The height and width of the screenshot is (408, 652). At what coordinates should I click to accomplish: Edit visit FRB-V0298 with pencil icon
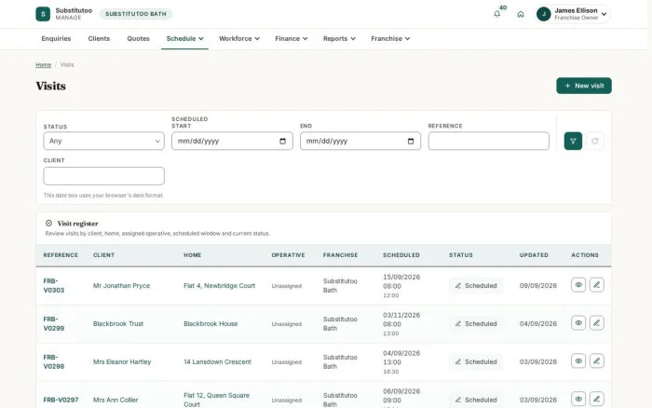click(596, 361)
